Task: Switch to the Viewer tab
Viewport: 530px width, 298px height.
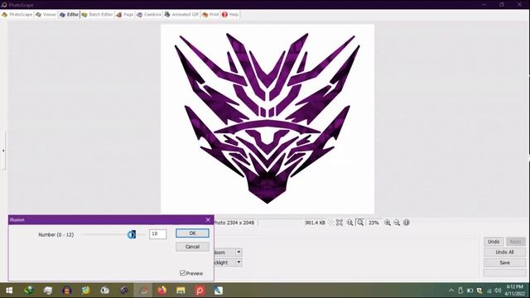Action: click(46, 15)
